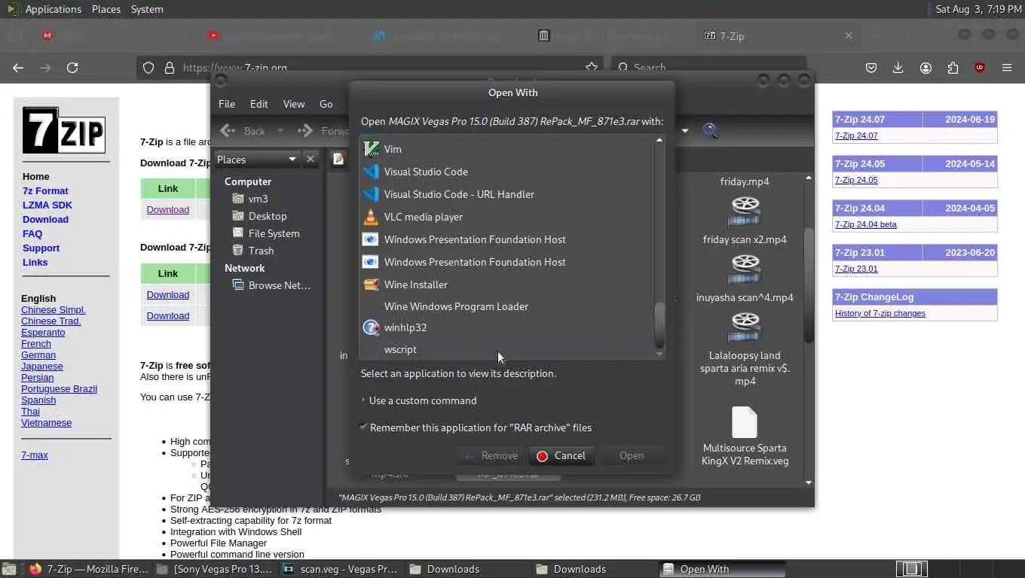Select File System in the Places sidebar

pyautogui.click(x=274, y=233)
